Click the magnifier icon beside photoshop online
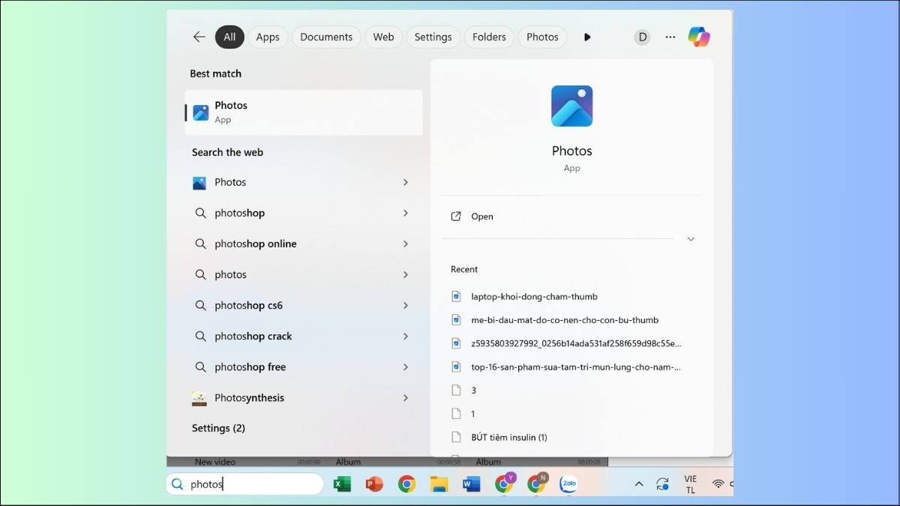Screen dimensions: 900x506 pos(200,244)
